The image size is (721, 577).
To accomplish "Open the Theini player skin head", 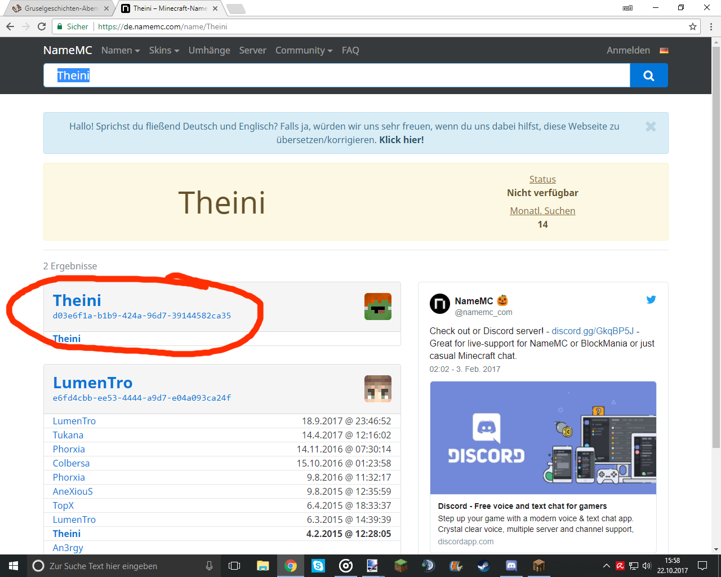I will coord(378,307).
